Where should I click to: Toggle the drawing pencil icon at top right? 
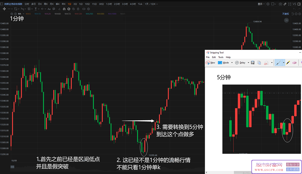[285, 4]
